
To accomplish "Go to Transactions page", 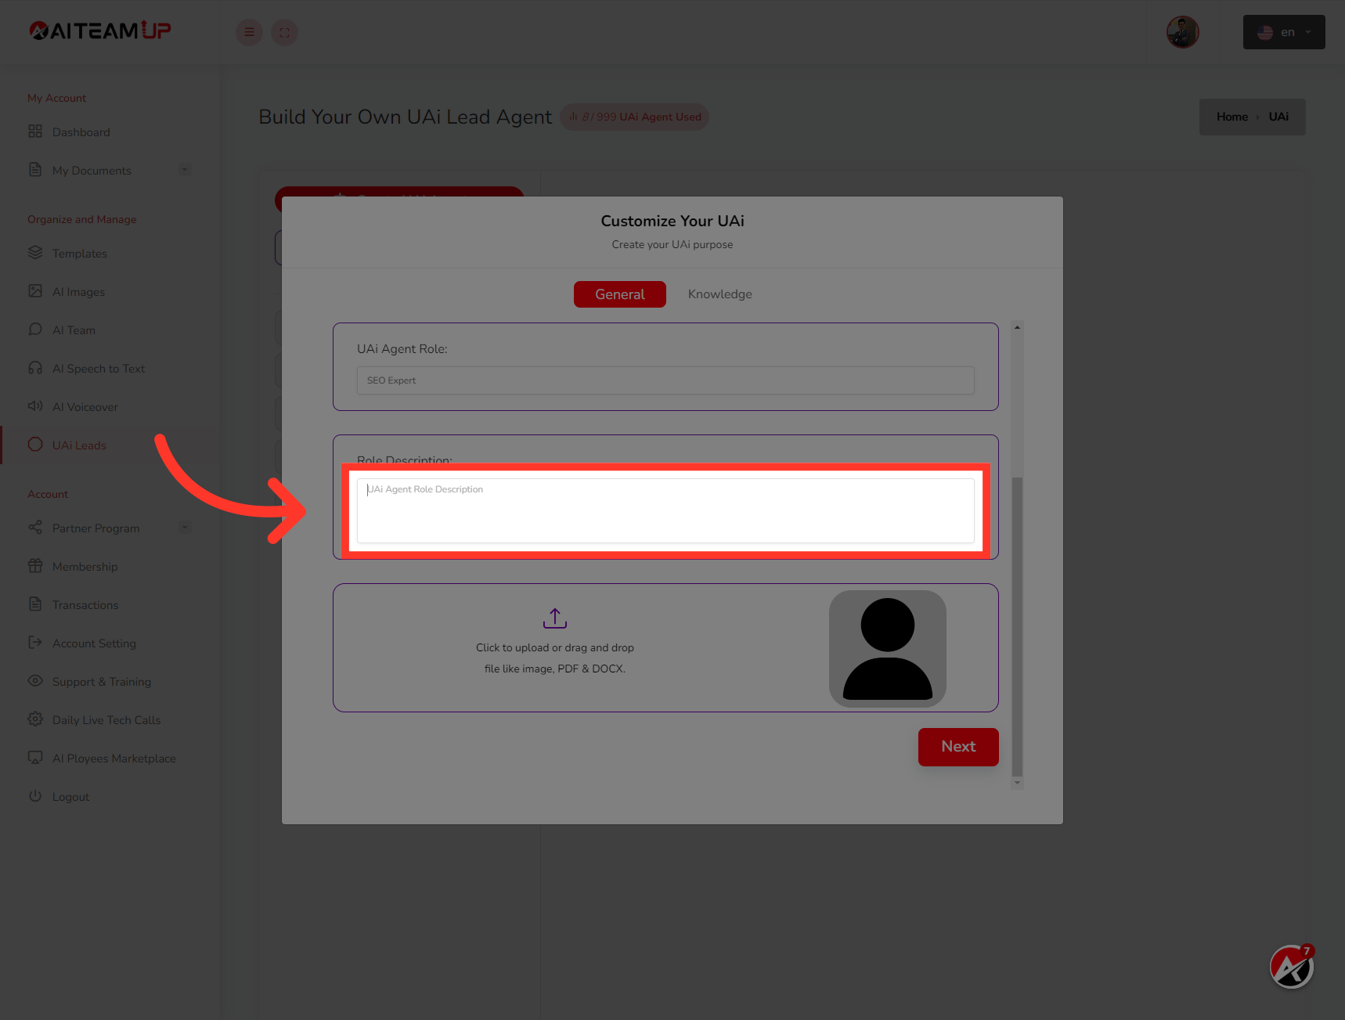I will click(x=85, y=605).
